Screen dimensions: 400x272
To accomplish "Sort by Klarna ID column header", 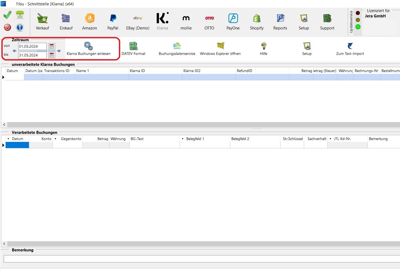I will (x=155, y=71).
